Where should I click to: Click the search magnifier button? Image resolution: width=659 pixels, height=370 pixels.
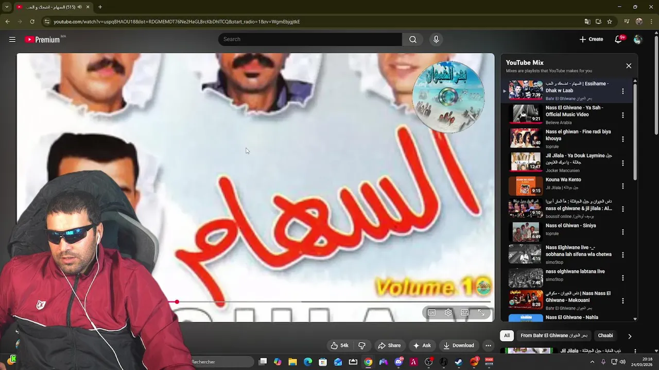pos(413,39)
